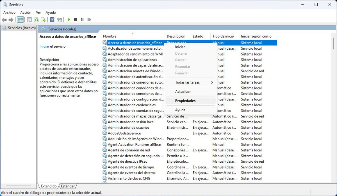Select the Administrador de autenticación service name
Screen dimensions: 337x196
136,77
